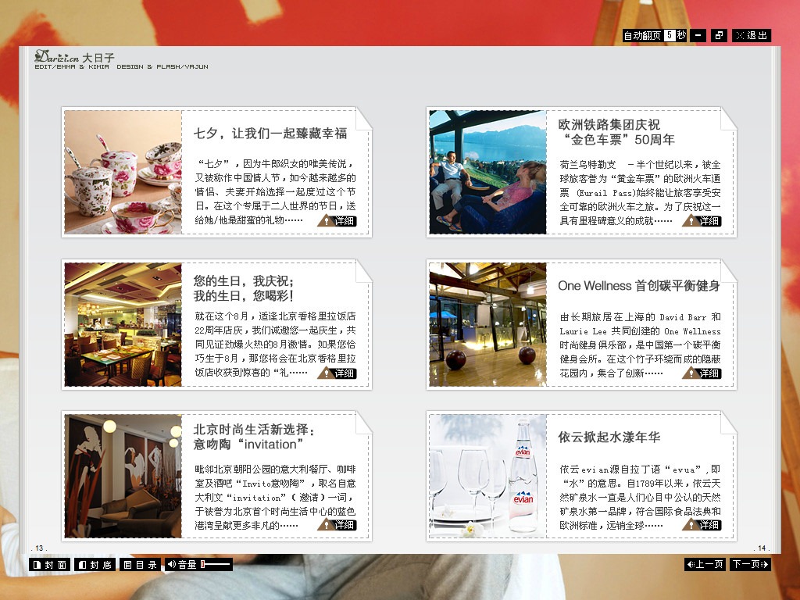
Task: Go to 下一页 next page
Action: pyautogui.click(x=750, y=564)
